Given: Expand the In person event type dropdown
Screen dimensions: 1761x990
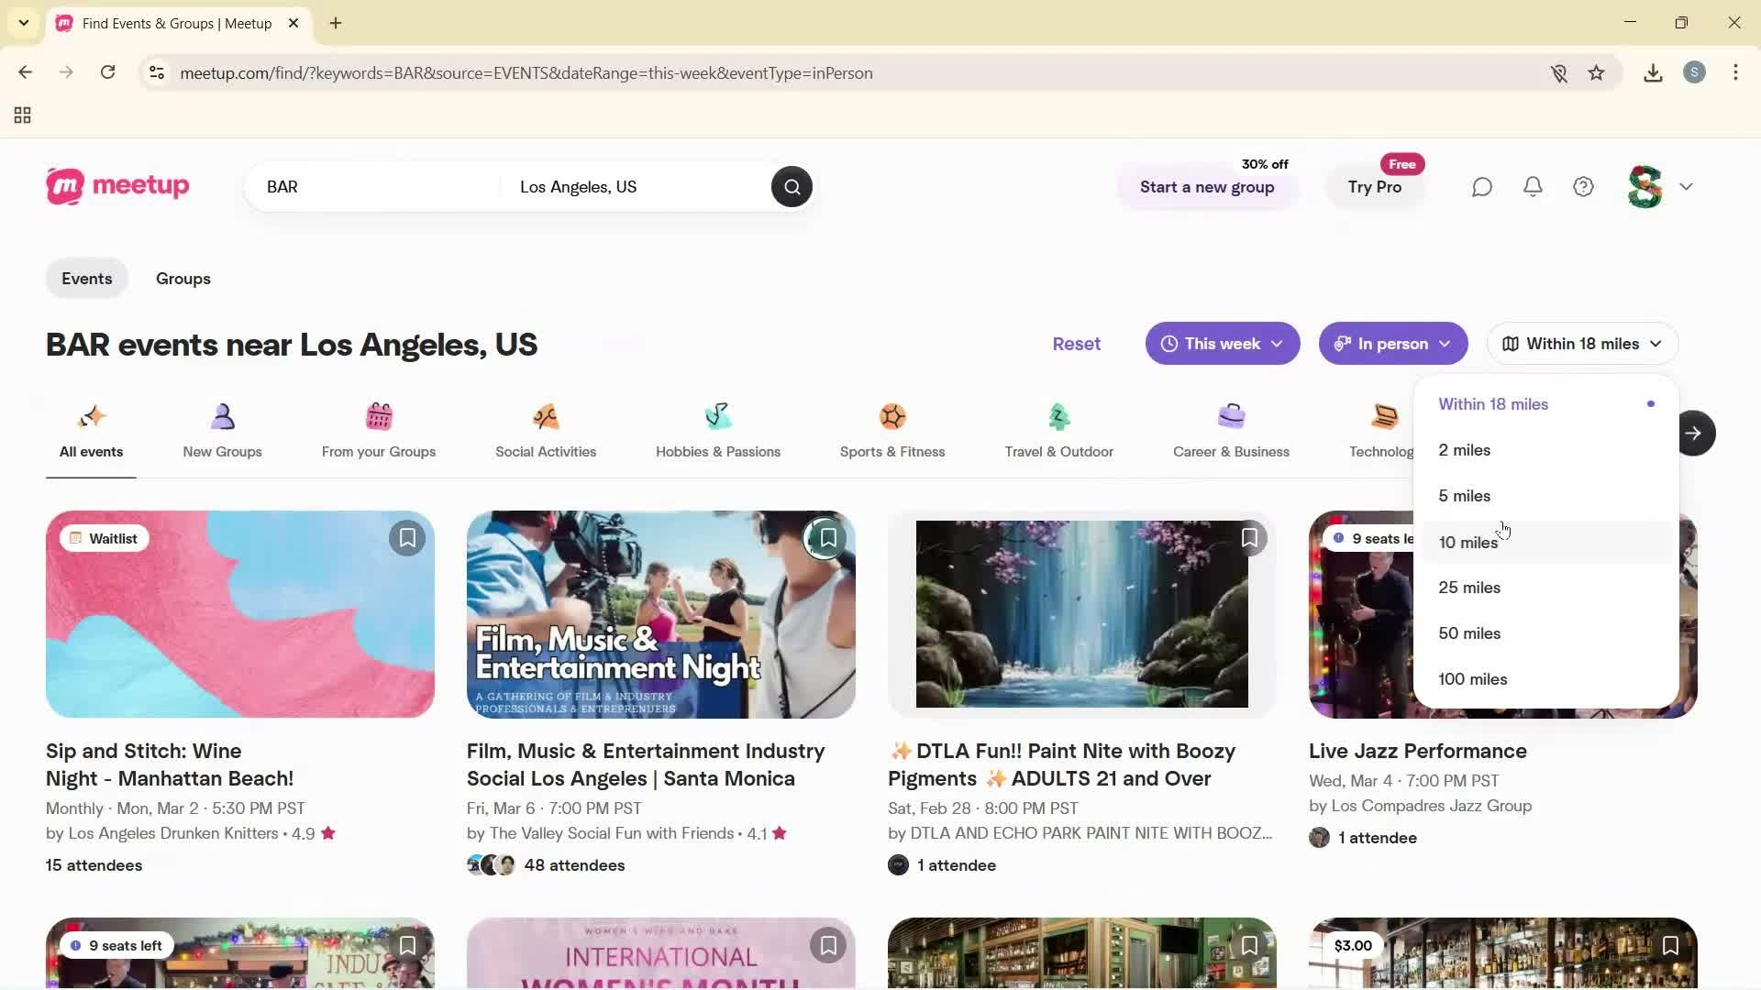Looking at the screenshot, I should point(1392,343).
